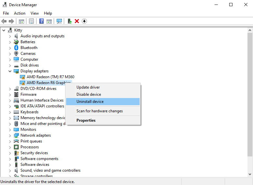Select the Security devices label

click(34, 153)
